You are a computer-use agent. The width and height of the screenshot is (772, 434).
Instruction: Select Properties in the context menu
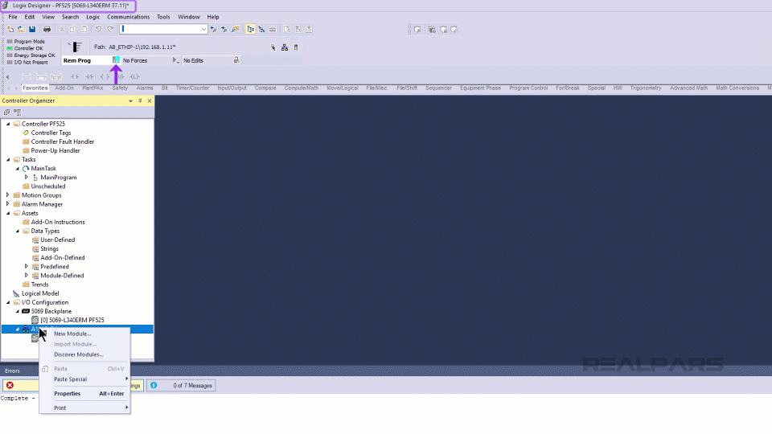click(x=84, y=394)
